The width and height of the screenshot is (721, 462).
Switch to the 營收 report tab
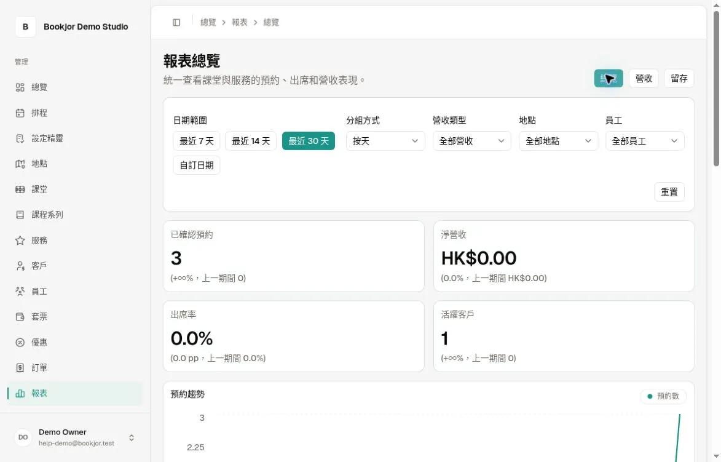pos(644,78)
